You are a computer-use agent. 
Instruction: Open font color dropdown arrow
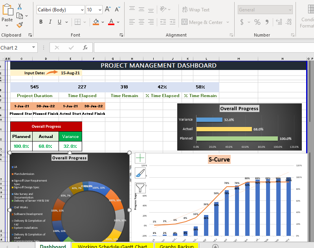[x=118, y=22]
